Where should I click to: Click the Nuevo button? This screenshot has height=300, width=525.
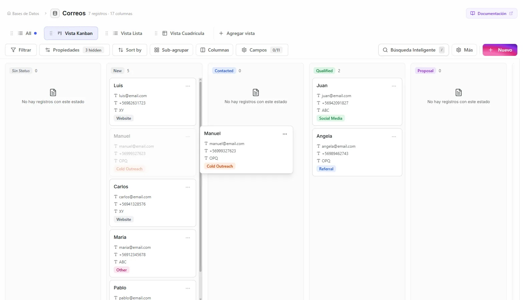[x=500, y=50]
